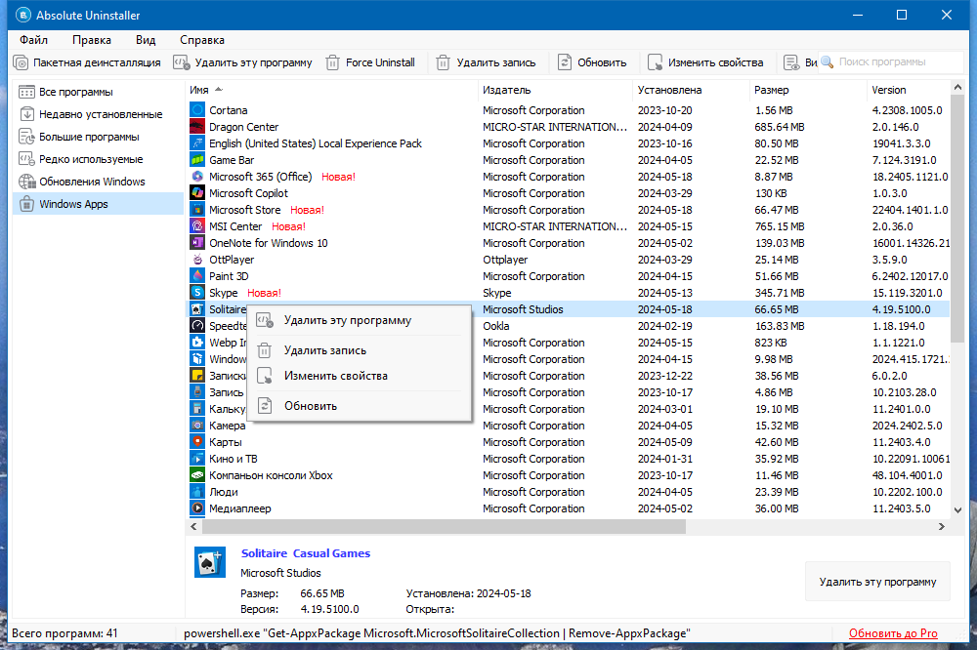Choose Изменить свойства in context menu
977x650 pixels.
click(x=359, y=376)
